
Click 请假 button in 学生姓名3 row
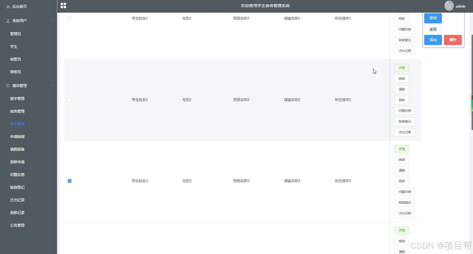pyautogui.click(x=402, y=170)
